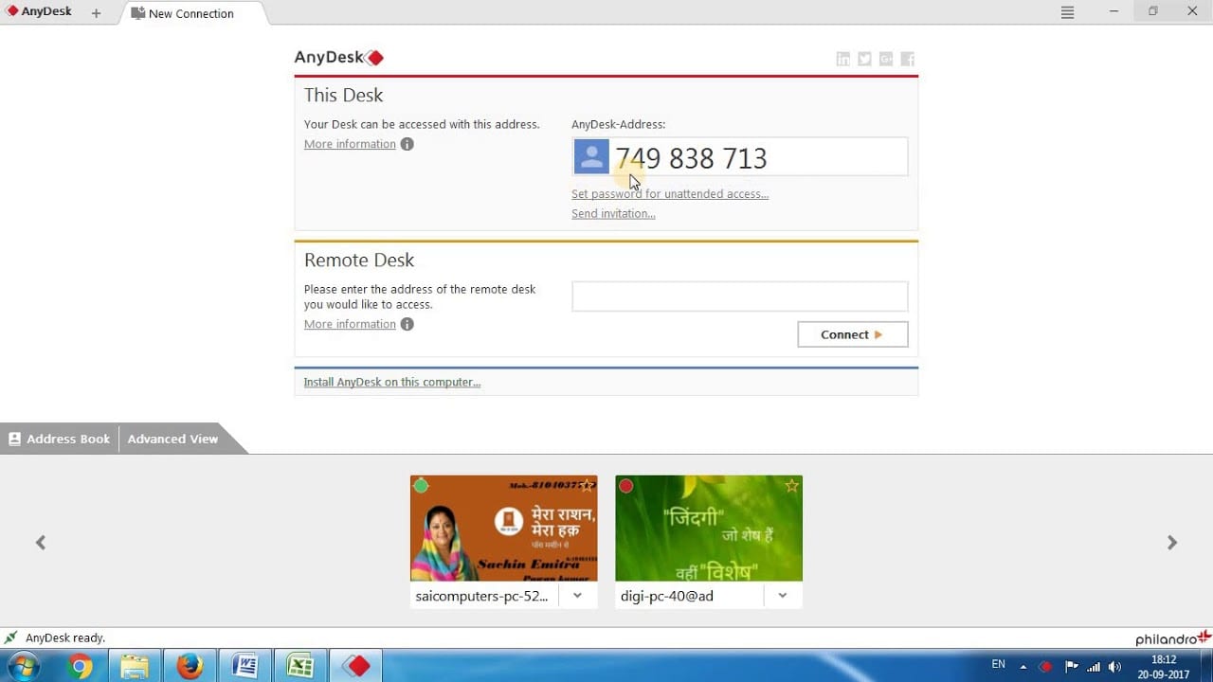The image size is (1213, 682).
Task: Open AnyDesk's LinkedIn page via the LinkedIn icon
Action: coord(842,59)
